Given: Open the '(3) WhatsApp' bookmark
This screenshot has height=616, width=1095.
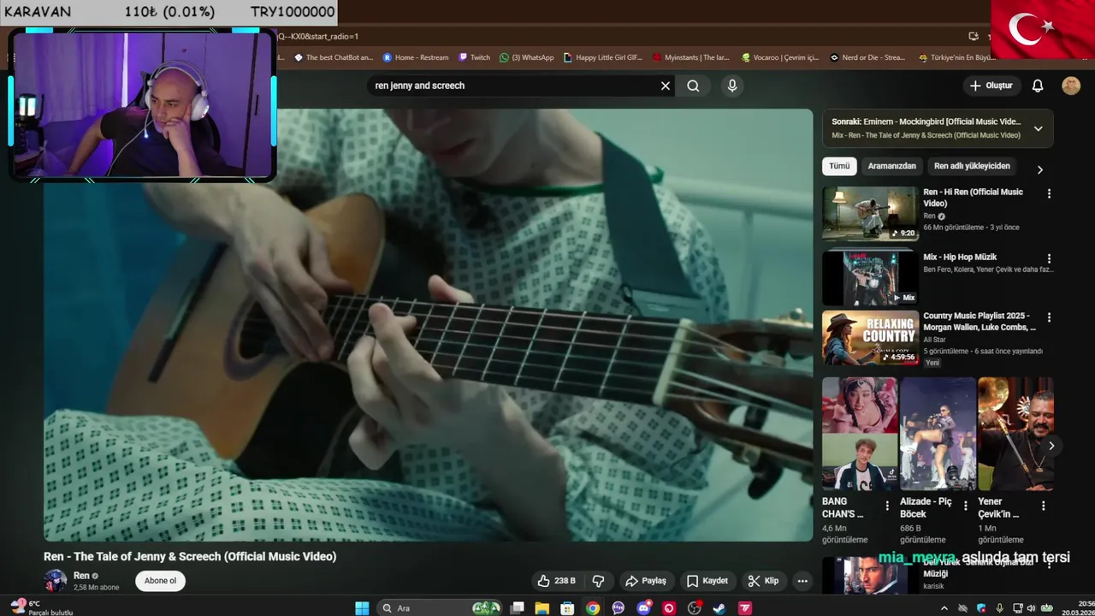Looking at the screenshot, I should pyautogui.click(x=526, y=57).
